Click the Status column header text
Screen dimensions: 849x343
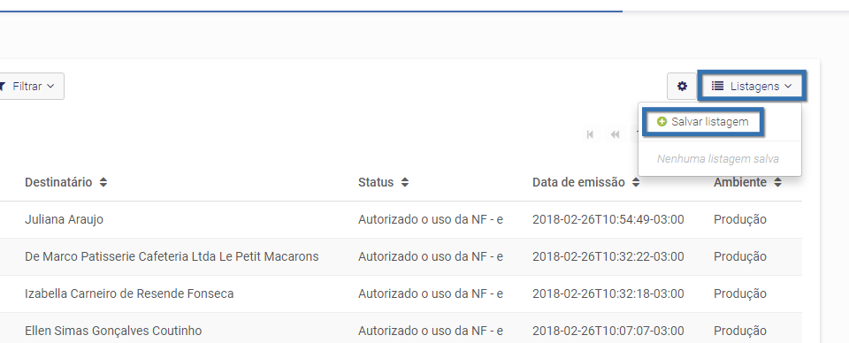[x=376, y=182]
